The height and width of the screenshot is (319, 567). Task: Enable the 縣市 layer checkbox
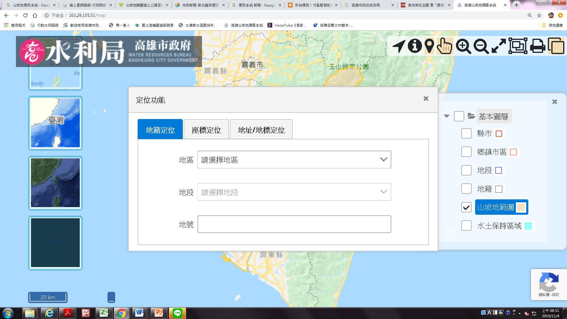[x=466, y=134]
